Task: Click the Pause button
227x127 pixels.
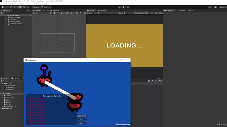Action: click(124, 7)
